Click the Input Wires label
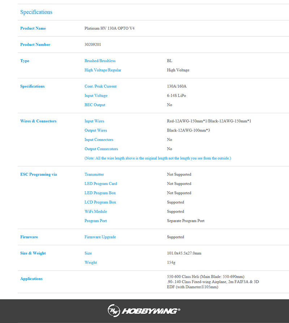Screen dimensions: 289x323 point(94,121)
